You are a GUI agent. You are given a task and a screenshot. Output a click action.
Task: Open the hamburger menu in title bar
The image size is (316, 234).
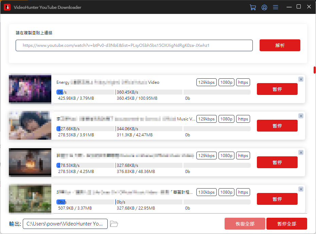pos(276,7)
